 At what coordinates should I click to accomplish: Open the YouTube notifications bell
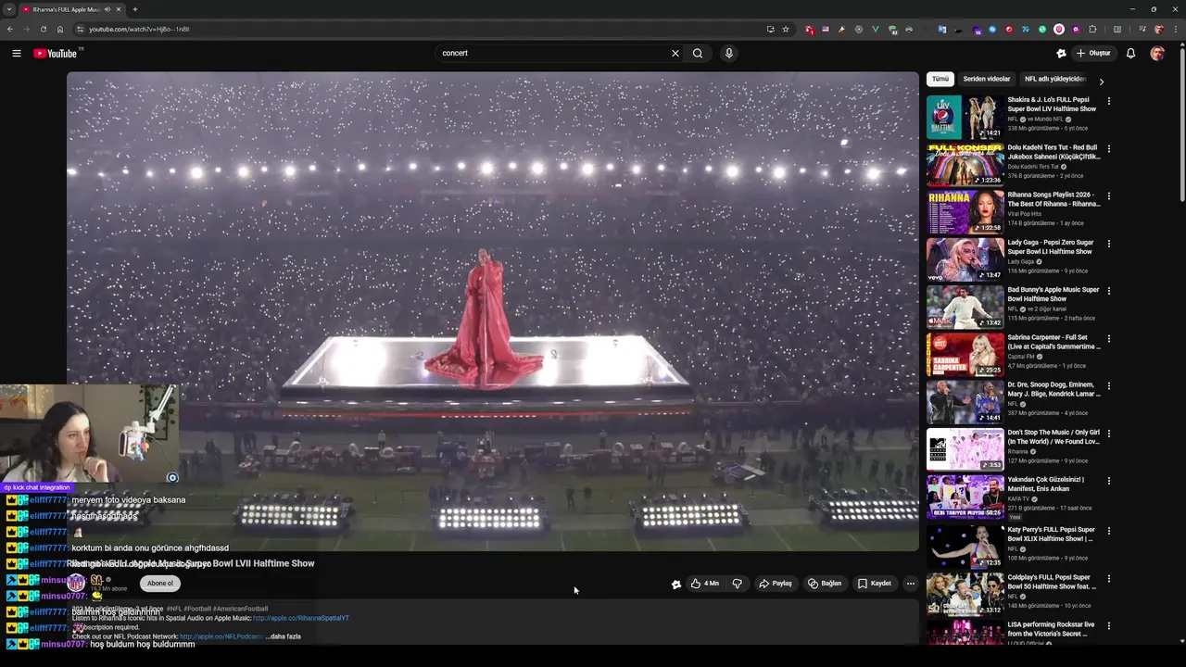(1130, 53)
